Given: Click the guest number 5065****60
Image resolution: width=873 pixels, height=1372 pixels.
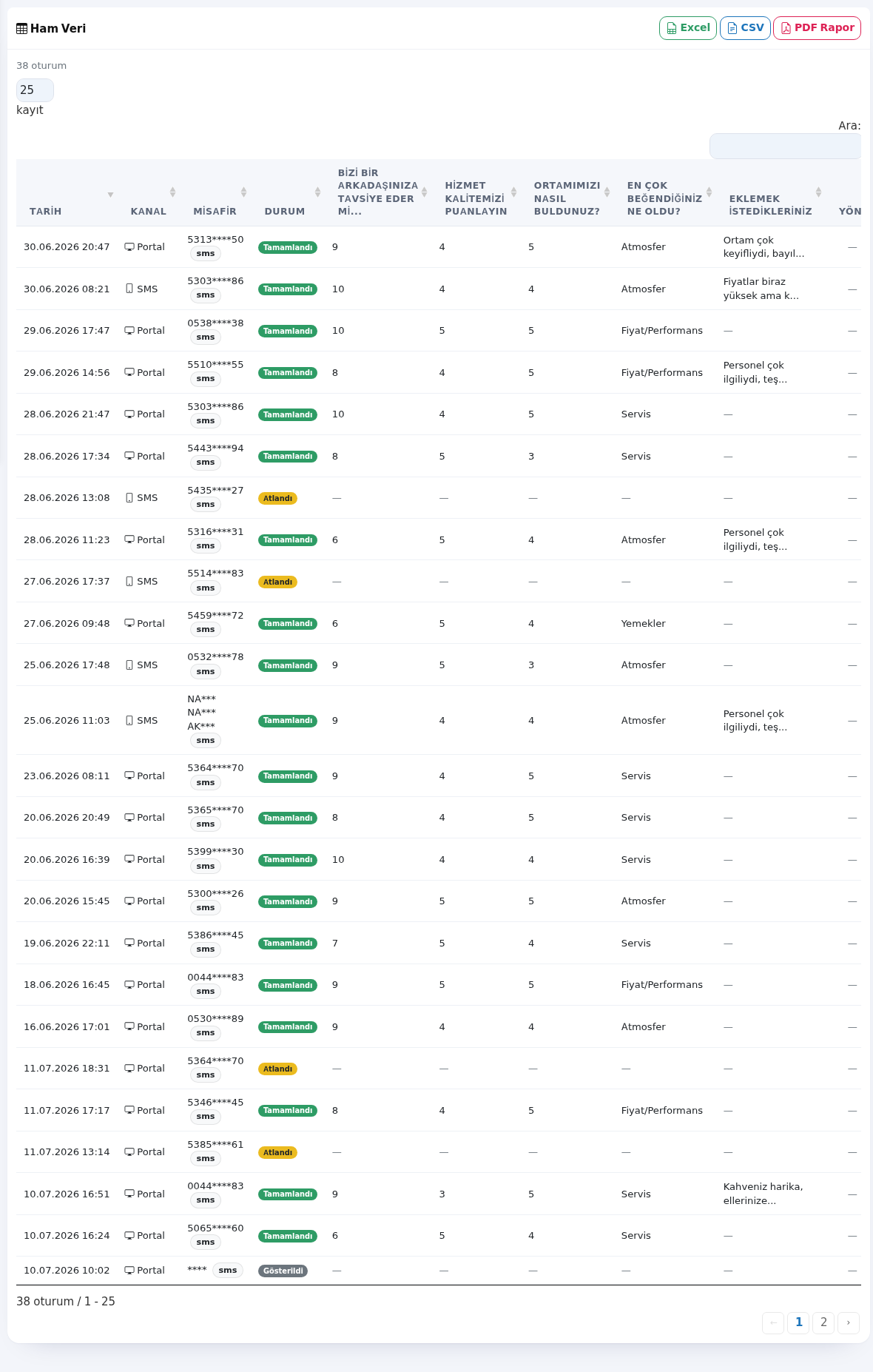Looking at the screenshot, I should pyautogui.click(x=215, y=1228).
